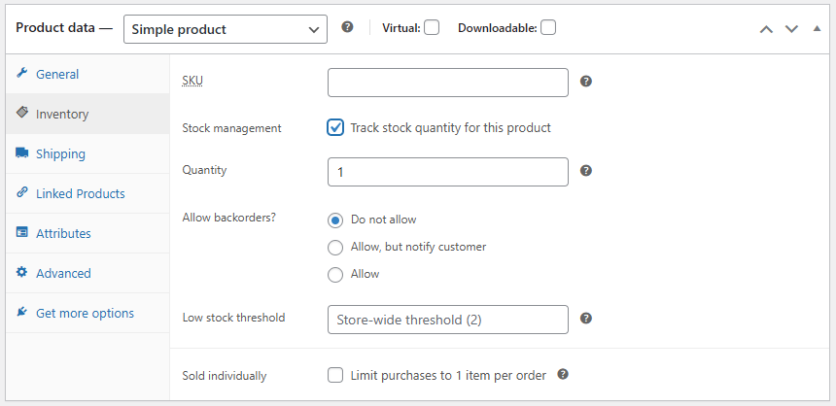This screenshot has height=406, width=836.
Task: Move Product data panel down with arrow
Action: (x=791, y=29)
